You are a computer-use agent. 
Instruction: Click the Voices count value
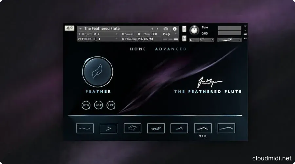pos(139,34)
